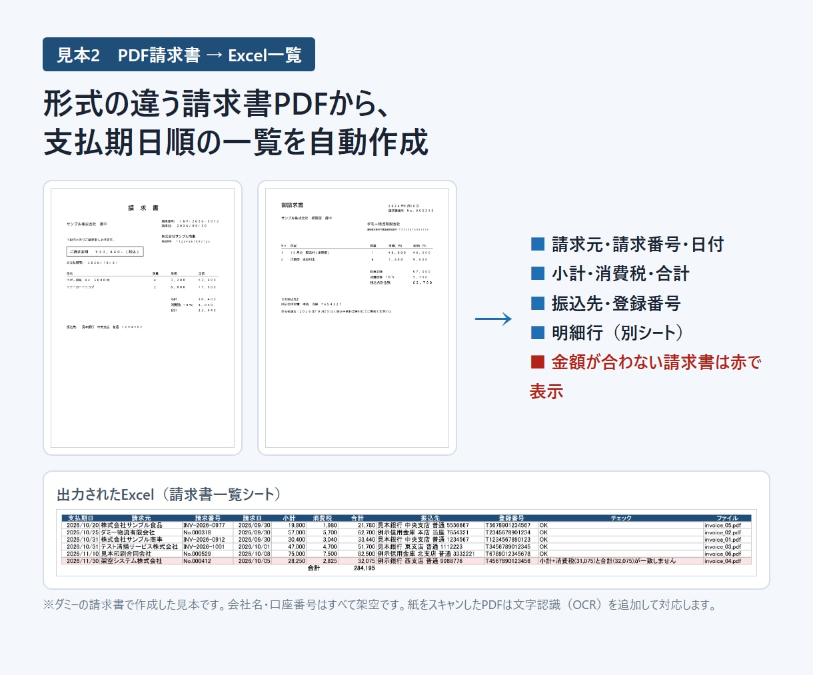Click the 請求日 column header
This screenshot has width=813, height=675.
(x=253, y=518)
